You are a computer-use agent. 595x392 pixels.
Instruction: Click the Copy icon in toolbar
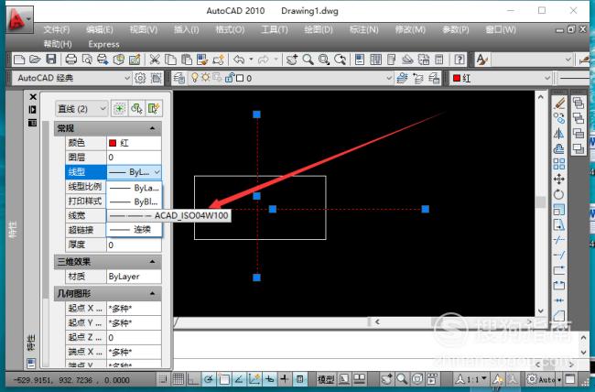[170, 60]
